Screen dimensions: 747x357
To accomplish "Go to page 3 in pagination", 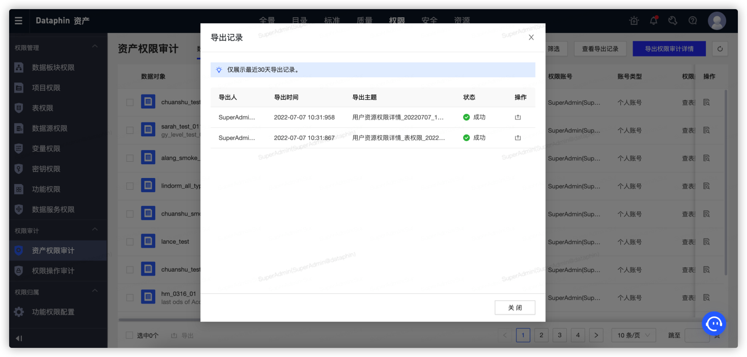I will (x=559, y=335).
